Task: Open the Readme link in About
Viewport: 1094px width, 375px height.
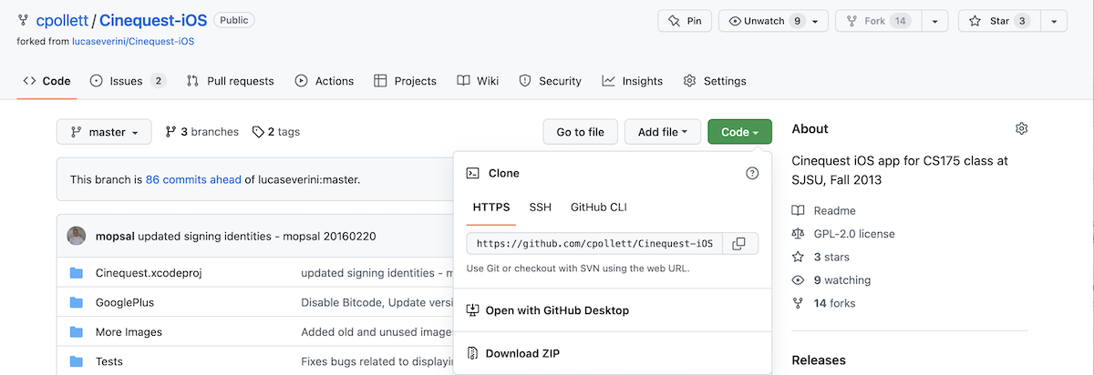Action: click(x=834, y=210)
